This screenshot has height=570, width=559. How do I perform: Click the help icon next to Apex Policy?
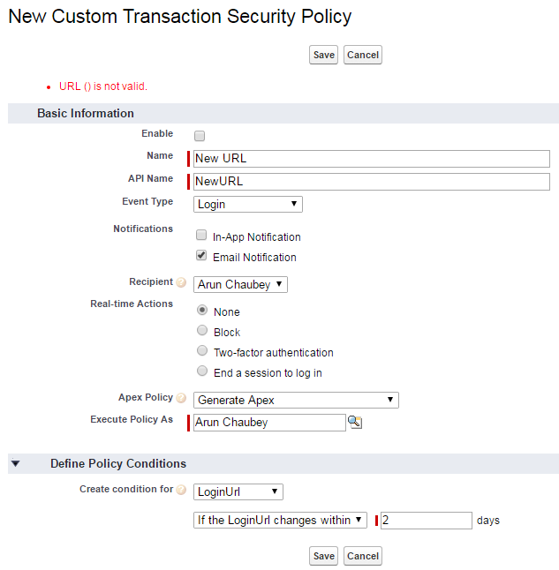181,399
